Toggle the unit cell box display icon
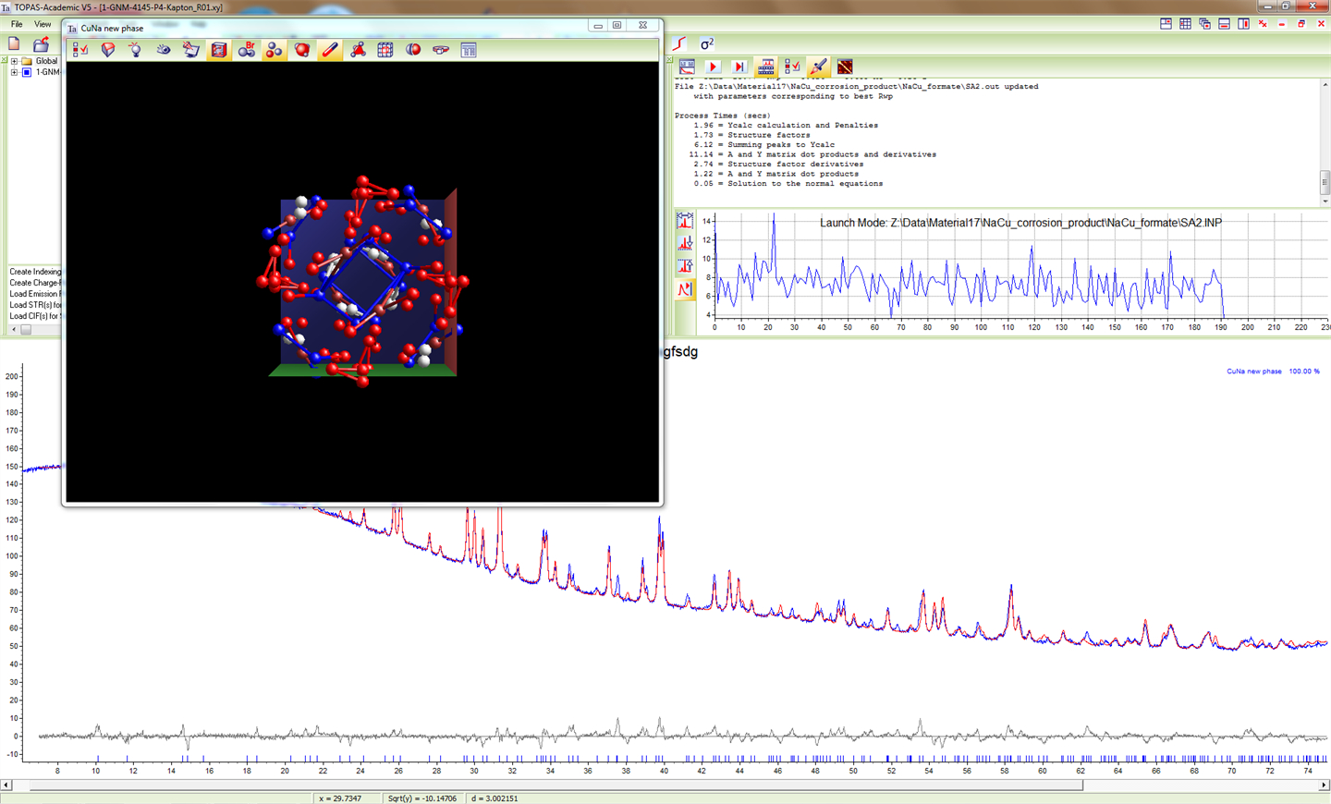Viewport: 1331px width, 804px height. click(219, 50)
